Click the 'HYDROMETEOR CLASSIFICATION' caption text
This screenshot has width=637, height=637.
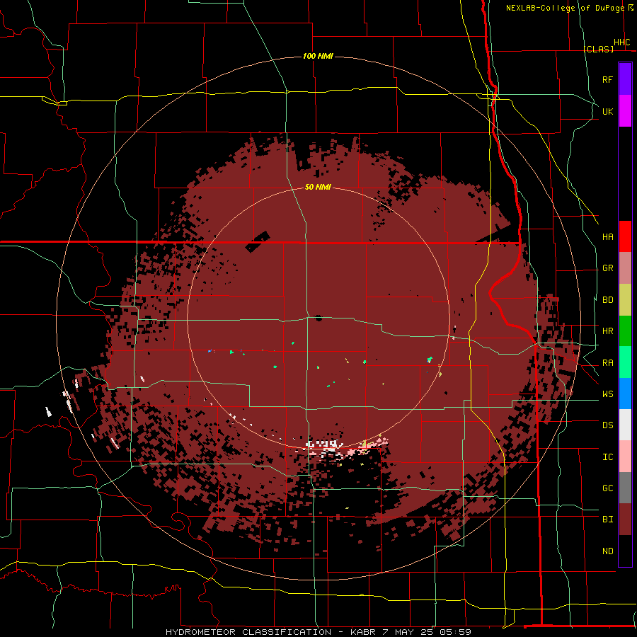click(x=248, y=632)
